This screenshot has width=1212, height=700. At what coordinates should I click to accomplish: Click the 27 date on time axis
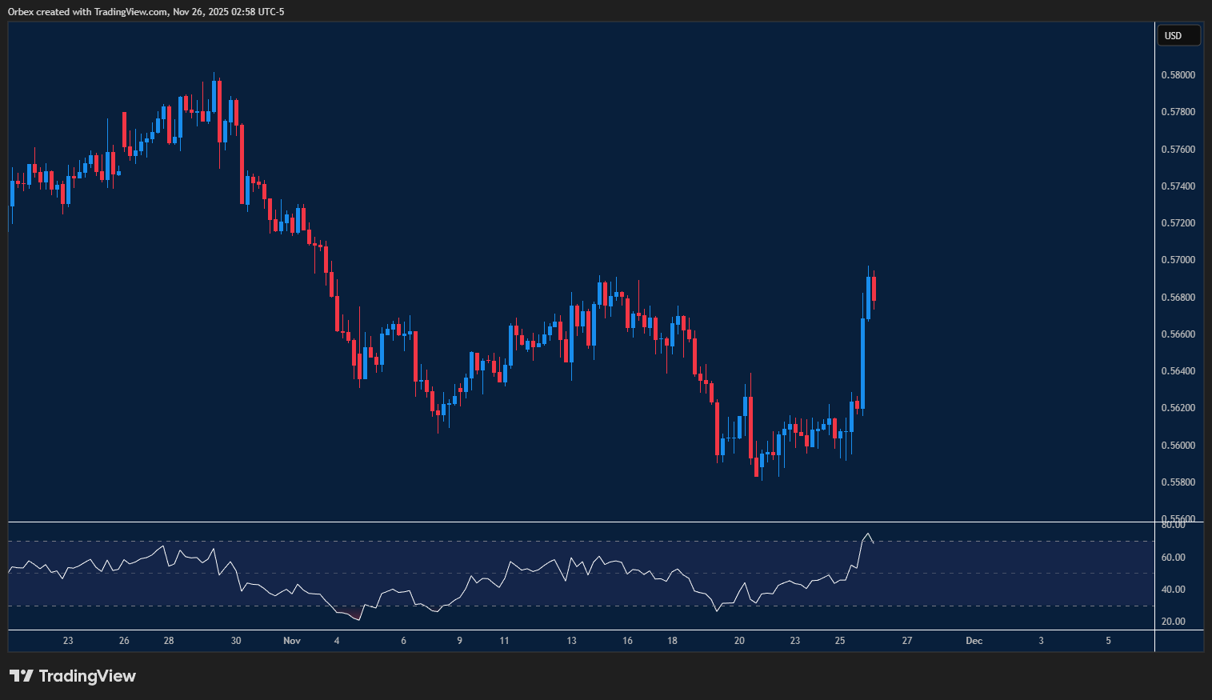click(x=906, y=641)
